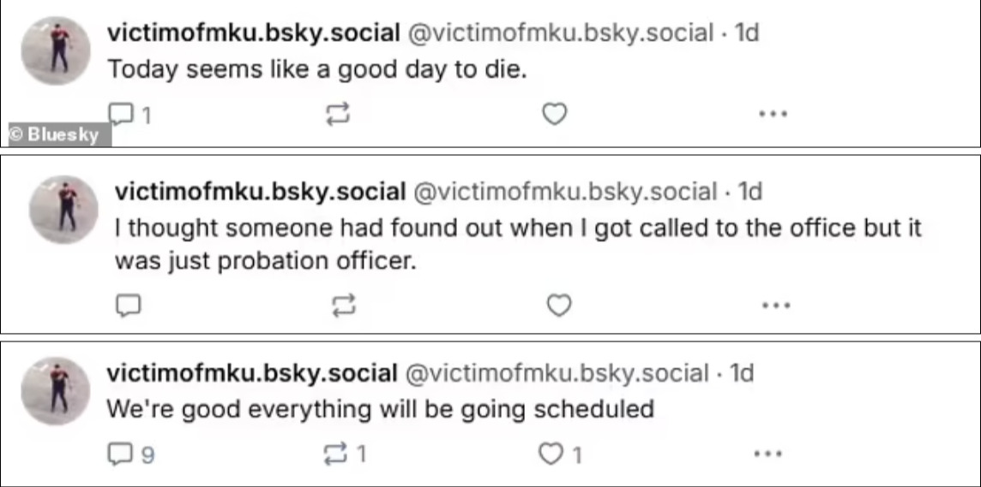981x487 pixels.
Task: Open bold victimofmku.bsky.social name on first post
Action: 253,33
